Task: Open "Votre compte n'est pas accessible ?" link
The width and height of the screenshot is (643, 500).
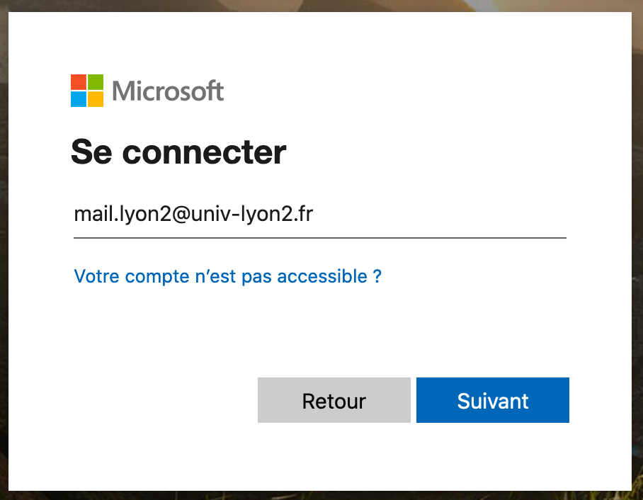Action: coord(227,276)
